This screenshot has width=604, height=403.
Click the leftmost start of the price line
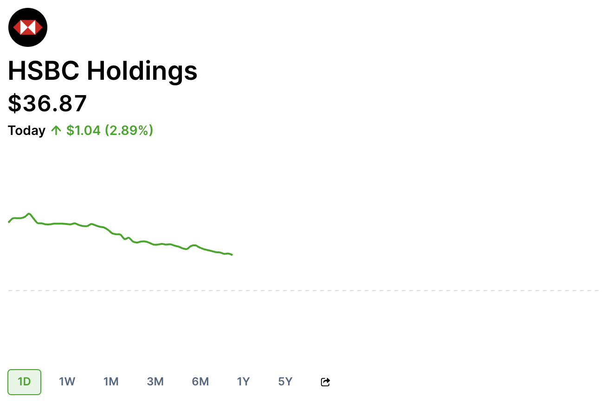[x=9, y=222]
